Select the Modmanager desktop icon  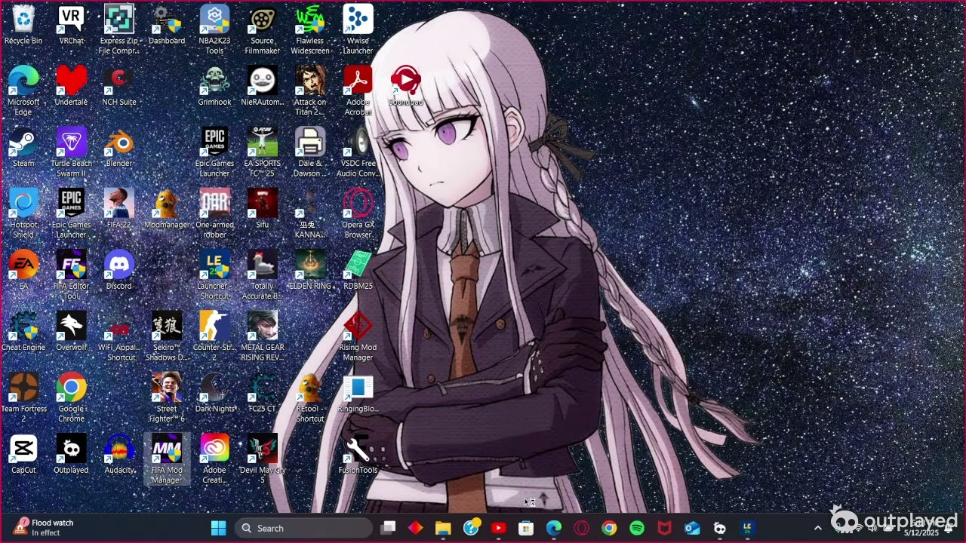(x=167, y=208)
